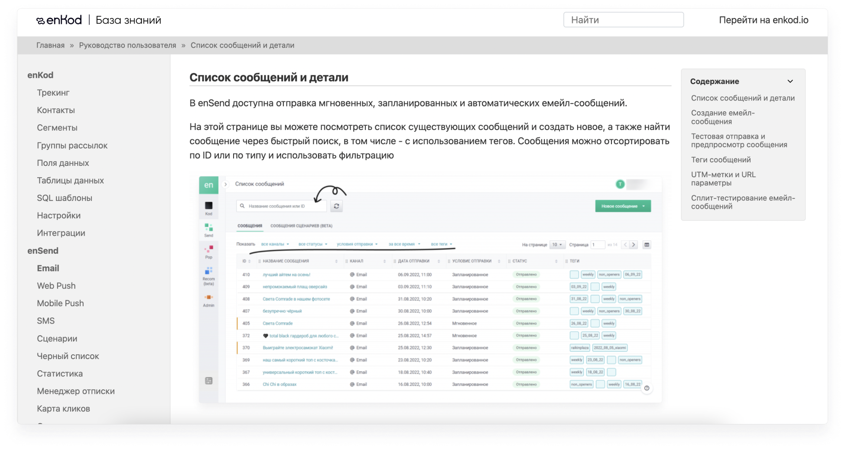Go to 'Теги сообщений' in contents
The image size is (845, 450).
point(721,160)
